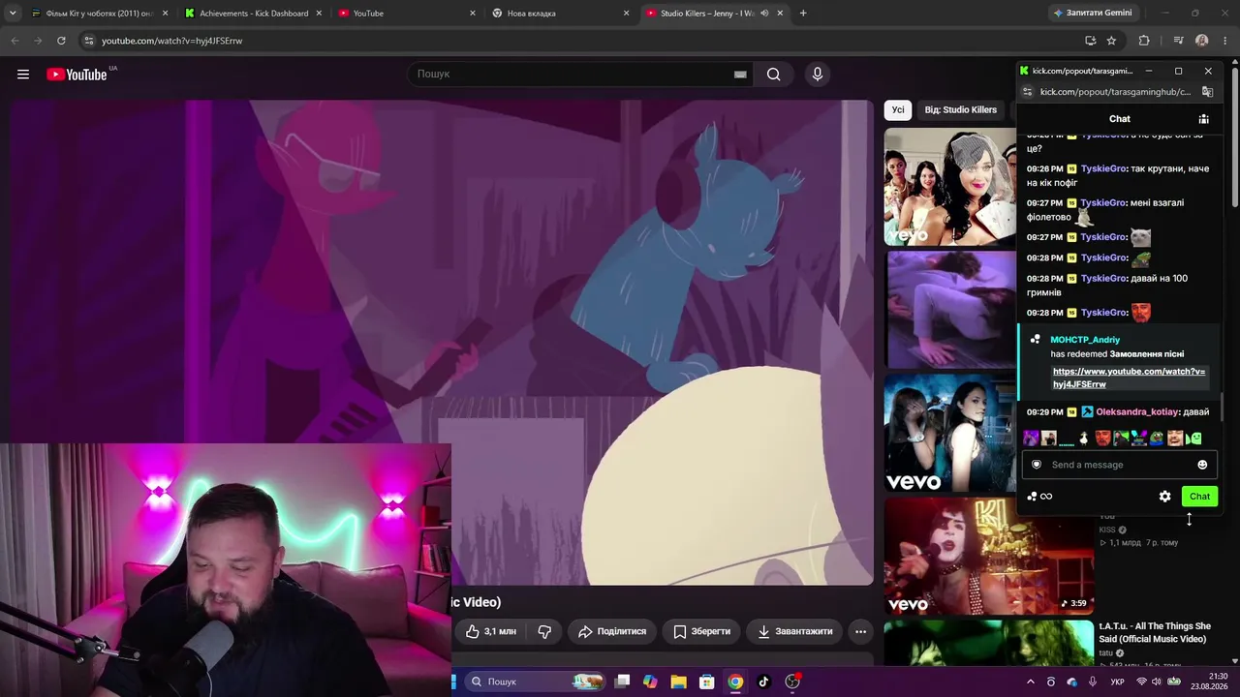1240x697 pixels.
Task: View site information for youtube.com
Action: (88, 41)
